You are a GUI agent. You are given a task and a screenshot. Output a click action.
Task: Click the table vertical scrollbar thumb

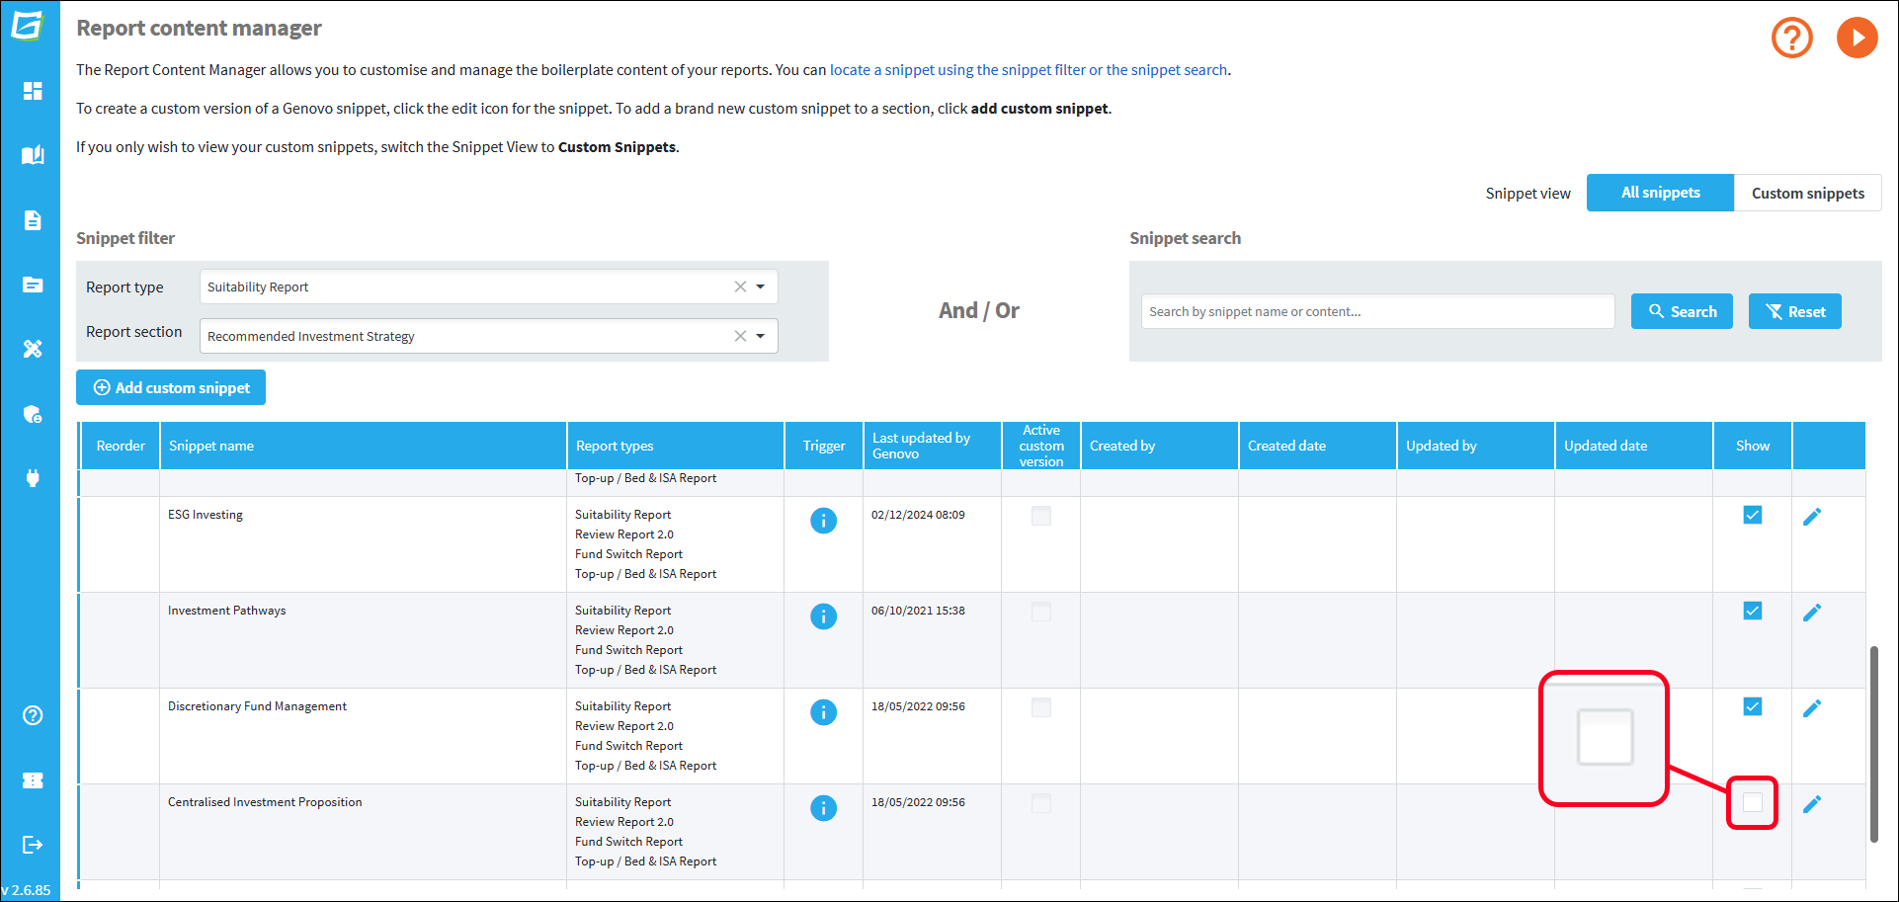[x=1874, y=744]
